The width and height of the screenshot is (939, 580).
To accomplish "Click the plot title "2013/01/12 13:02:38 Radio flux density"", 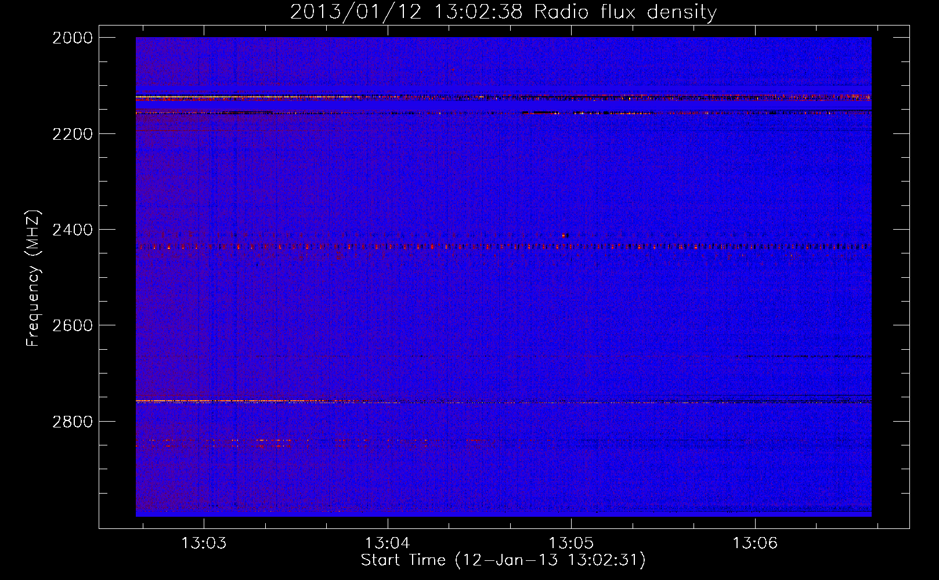I will tap(503, 12).
